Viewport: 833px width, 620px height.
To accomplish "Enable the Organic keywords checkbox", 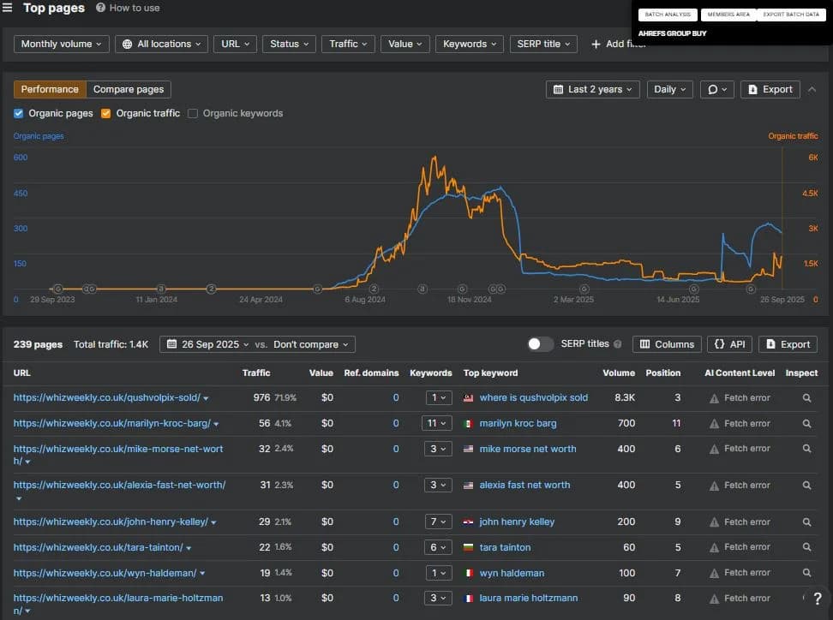I will (x=193, y=113).
